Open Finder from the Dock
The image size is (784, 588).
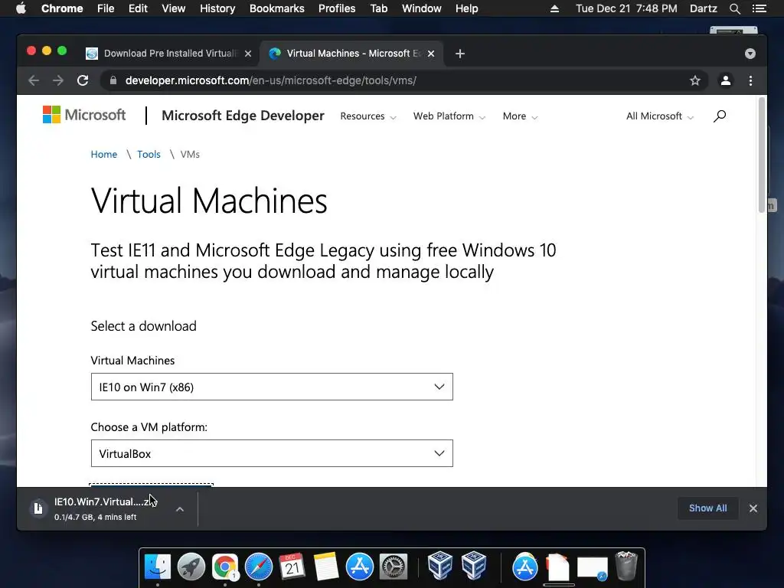(x=158, y=567)
